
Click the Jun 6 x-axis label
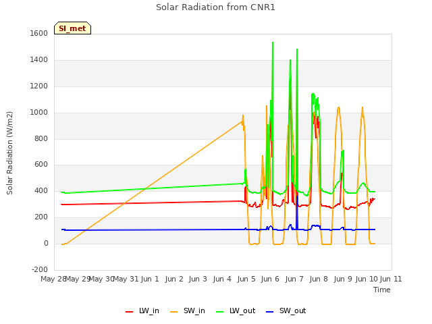[270, 279]
